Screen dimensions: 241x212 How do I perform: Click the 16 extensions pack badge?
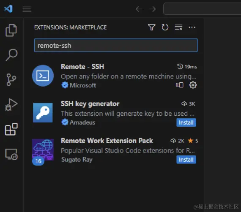[38, 161]
